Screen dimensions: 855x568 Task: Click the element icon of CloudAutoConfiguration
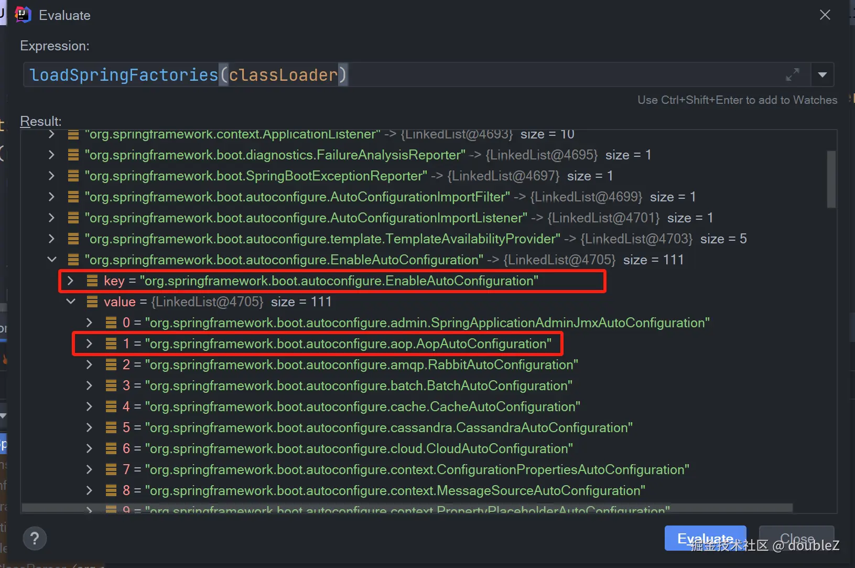pos(111,448)
